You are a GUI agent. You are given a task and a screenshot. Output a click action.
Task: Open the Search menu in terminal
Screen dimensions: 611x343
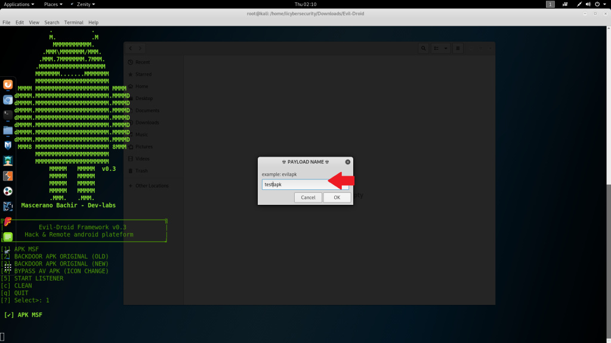point(52,23)
